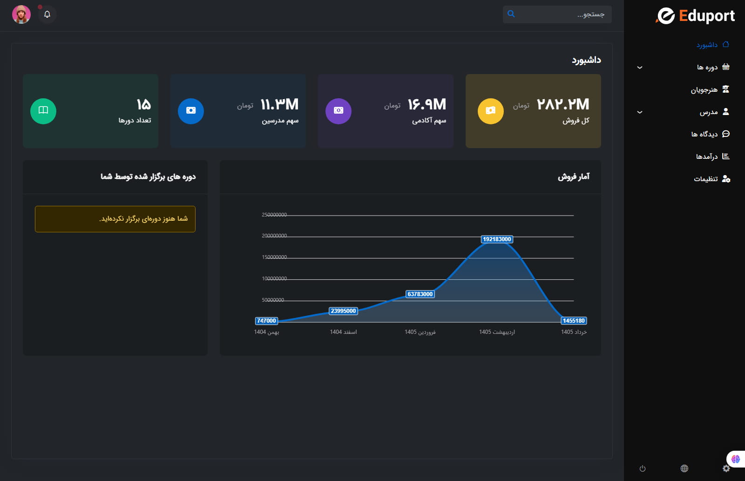Screen dimensions: 745x481
Task: Click the آمار فروش heading
Action: tap(574, 177)
